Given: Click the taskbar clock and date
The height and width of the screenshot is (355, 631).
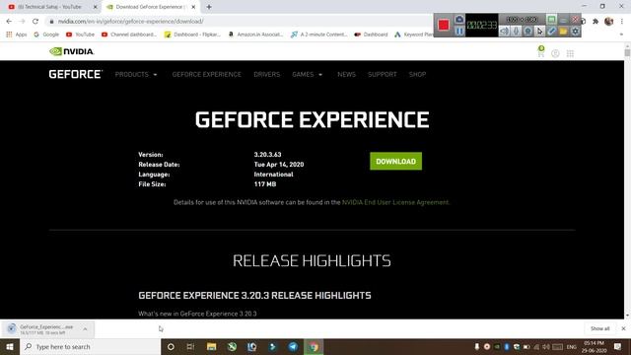Looking at the screenshot, I should pyautogui.click(x=594, y=347).
